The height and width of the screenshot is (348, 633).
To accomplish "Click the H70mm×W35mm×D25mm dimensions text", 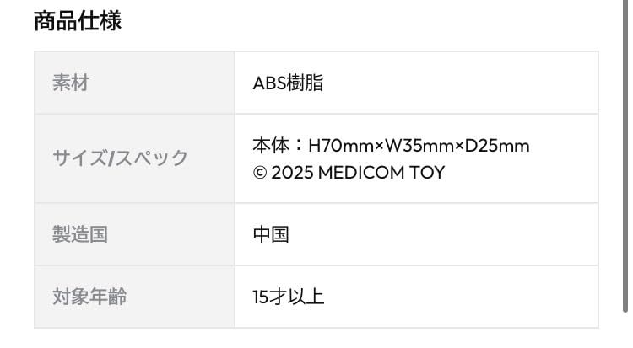I will coord(419,146).
